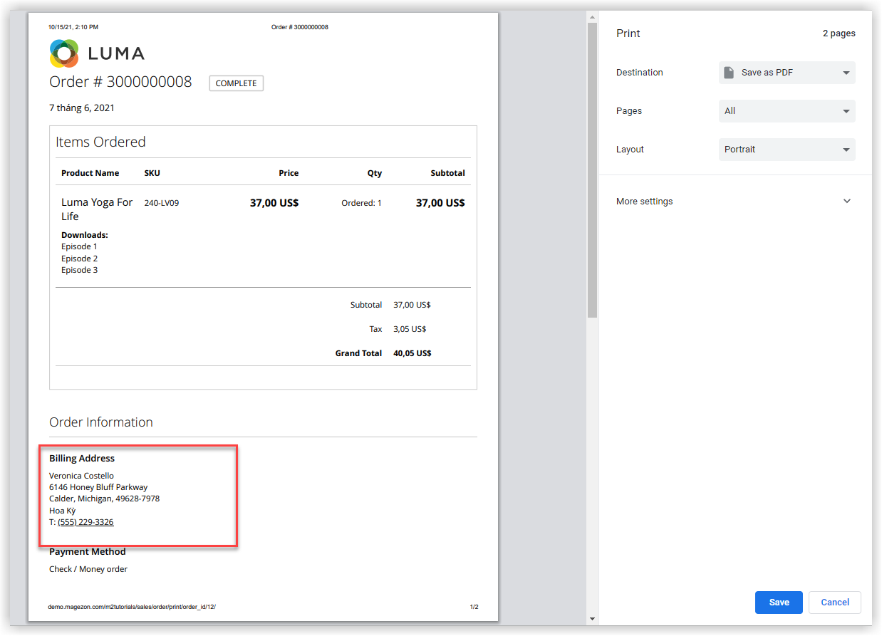Click the scrollbar up arrow
This screenshot has height=636, width=882.
(x=592, y=16)
